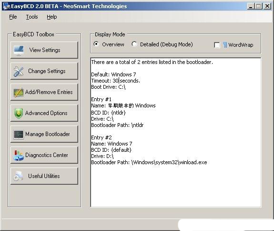The image size is (274, 231).
Task: Enable the WordWrap checkbox
Action: pos(217,45)
